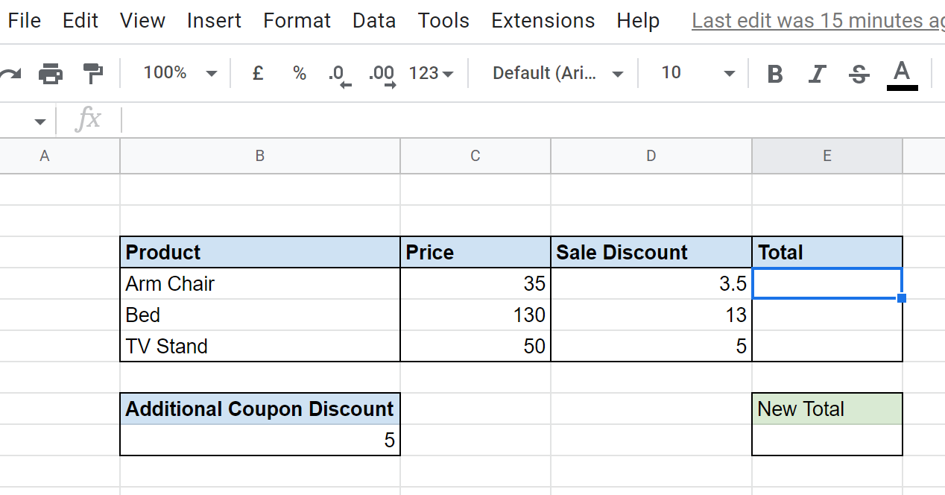Open the Data menu

click(374, 21)
